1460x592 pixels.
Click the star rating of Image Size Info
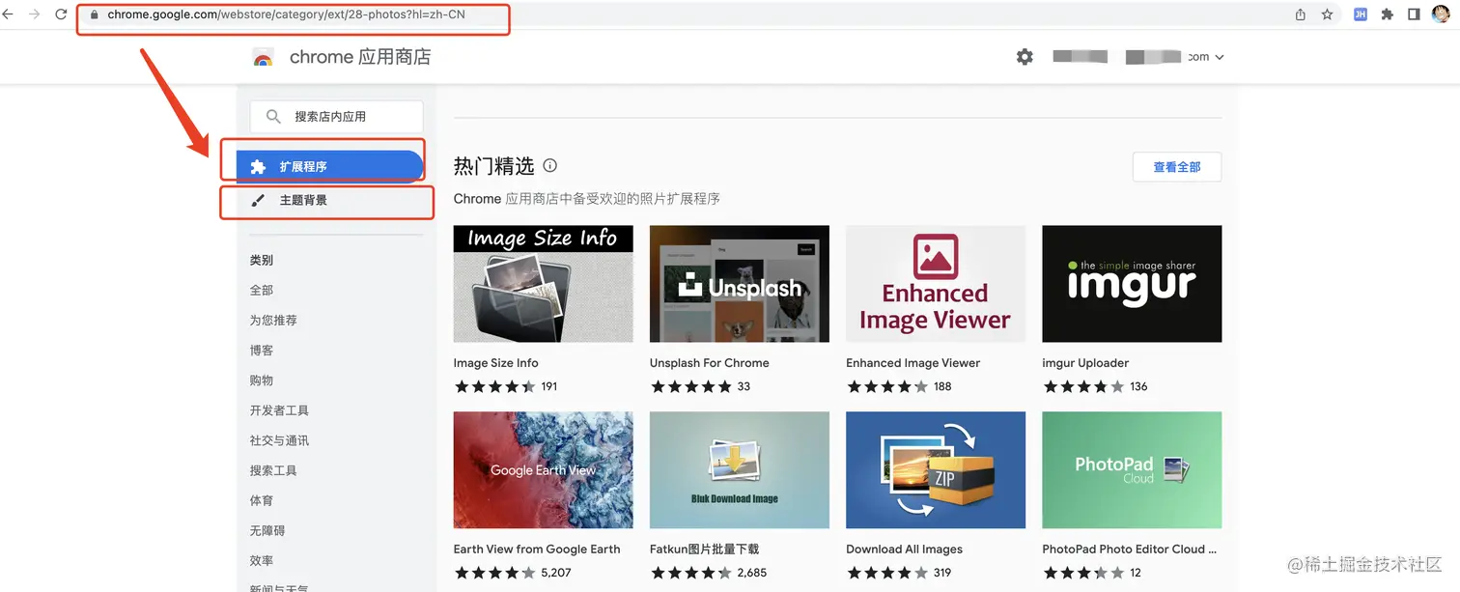[494, 386]
